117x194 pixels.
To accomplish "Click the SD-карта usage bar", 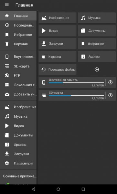I will tap(76, 95).
